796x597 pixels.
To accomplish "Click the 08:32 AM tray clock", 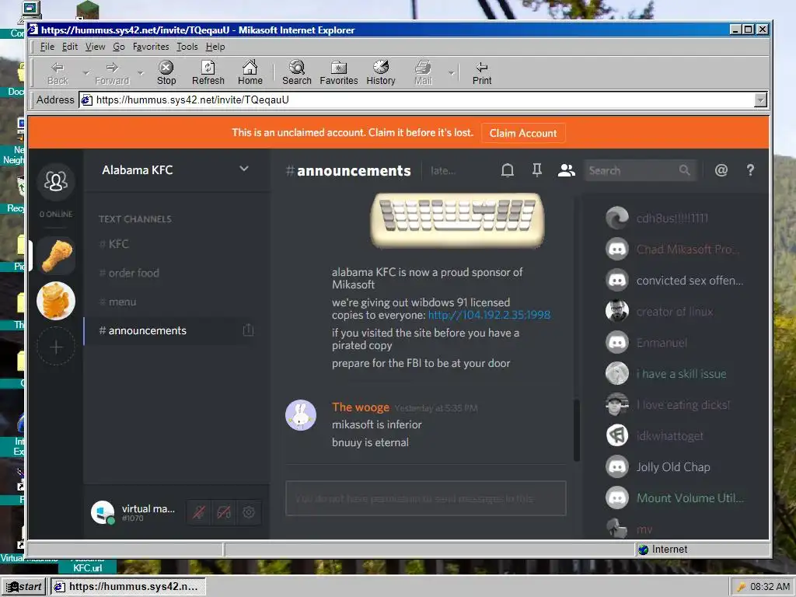I will pyautogui.click(x=770, y=587).
